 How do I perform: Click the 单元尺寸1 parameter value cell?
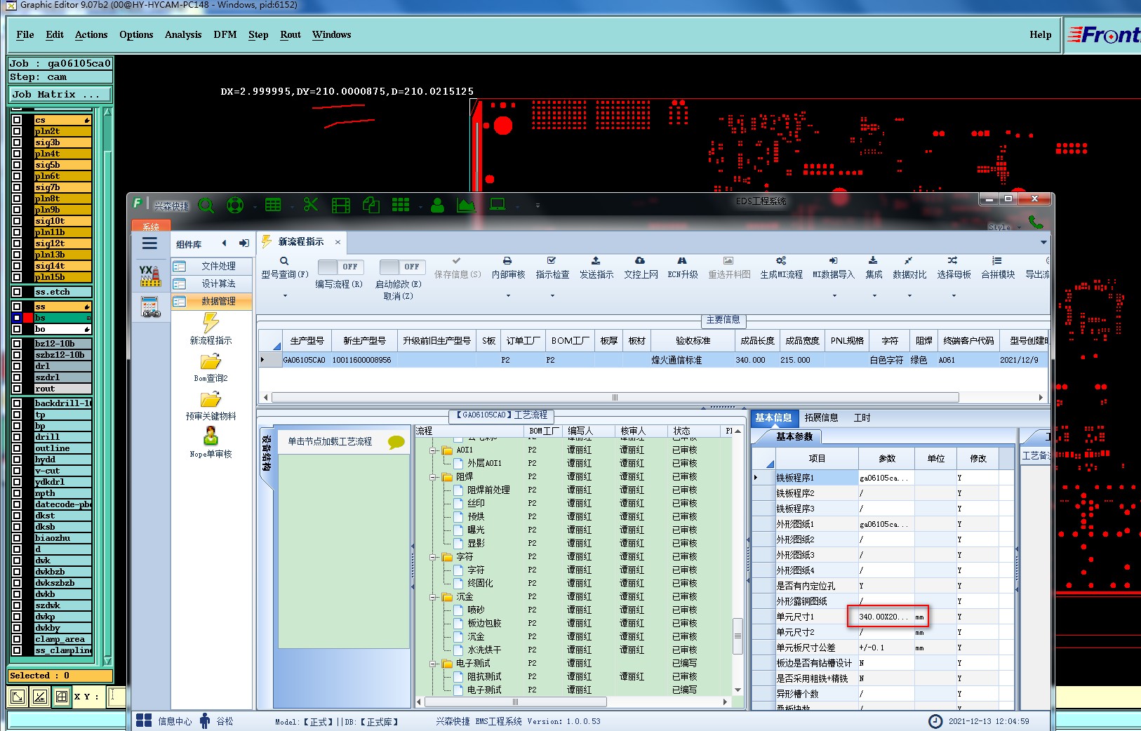point(887,617)
